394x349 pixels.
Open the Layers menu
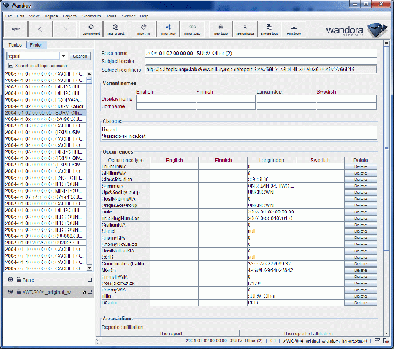69,16
